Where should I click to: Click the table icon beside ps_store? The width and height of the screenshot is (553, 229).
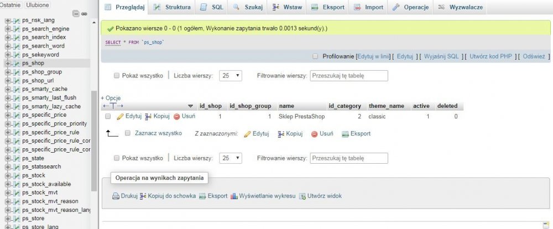tap(16, 219)
